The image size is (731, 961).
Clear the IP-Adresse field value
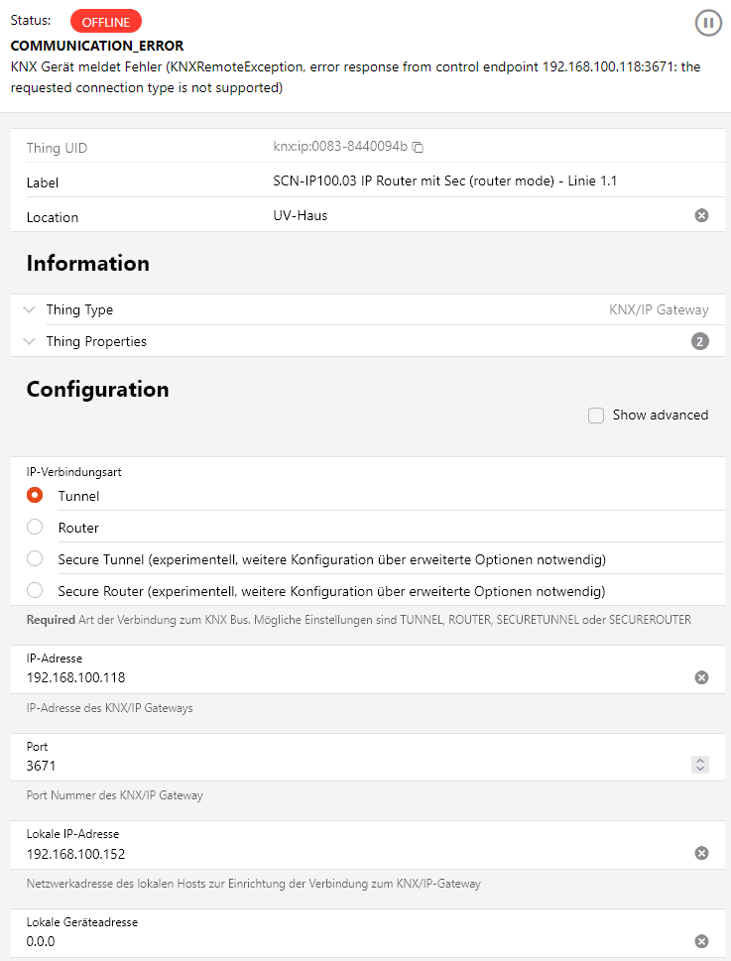tap(701, 677)
